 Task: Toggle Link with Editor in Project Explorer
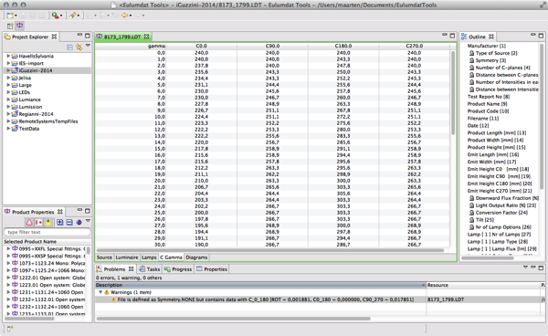[x=79, y=47]
